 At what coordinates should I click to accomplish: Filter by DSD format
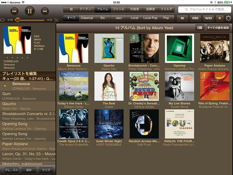[x=196, y=18]
